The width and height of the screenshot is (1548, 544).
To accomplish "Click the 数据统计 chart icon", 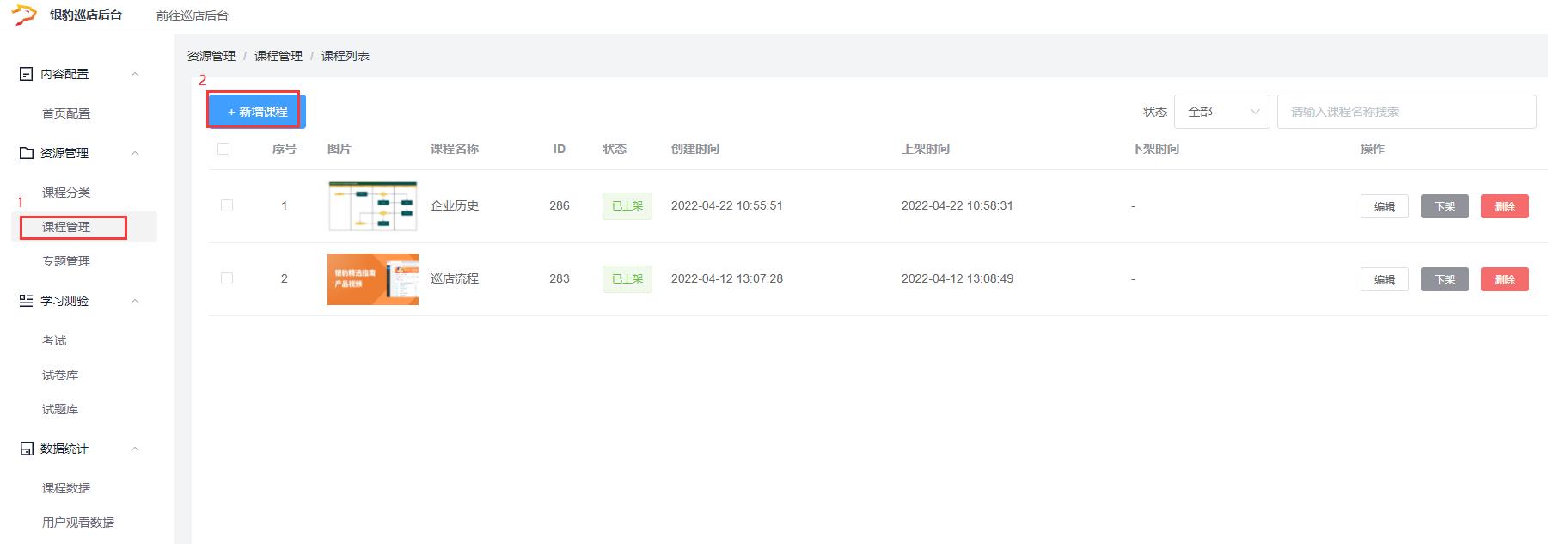I will click(27, 449).
